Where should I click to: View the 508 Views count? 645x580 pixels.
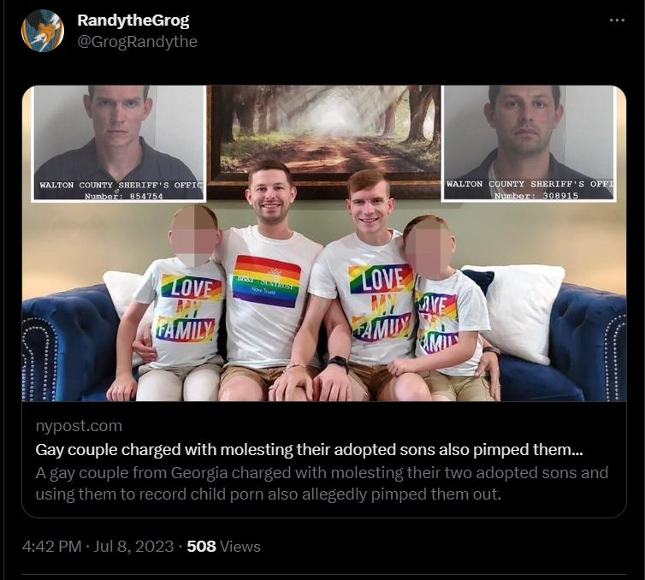tap(223, 547)
